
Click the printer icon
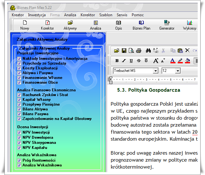pos(138,51)
